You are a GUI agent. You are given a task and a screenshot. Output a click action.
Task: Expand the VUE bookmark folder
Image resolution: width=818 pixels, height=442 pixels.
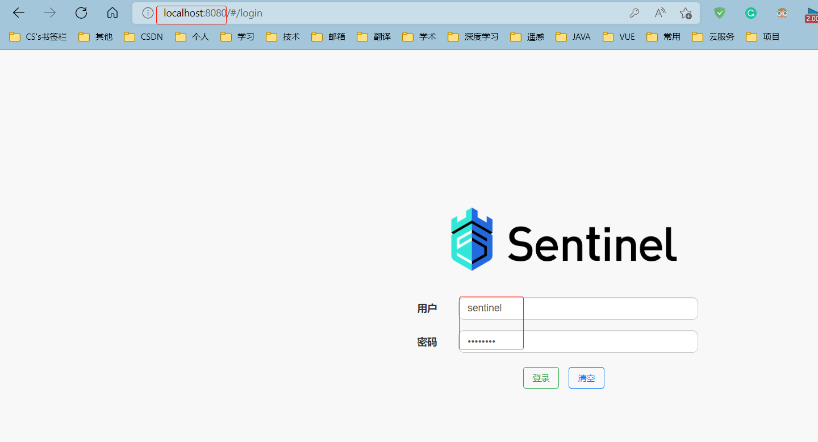pos(619,37)
